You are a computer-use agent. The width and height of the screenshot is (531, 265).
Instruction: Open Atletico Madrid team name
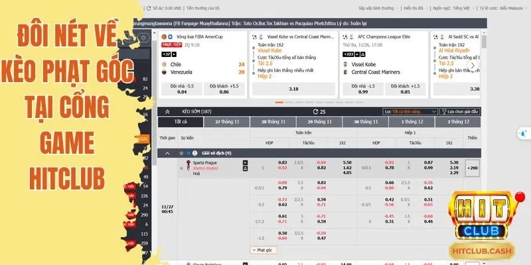tap(206, 168)
